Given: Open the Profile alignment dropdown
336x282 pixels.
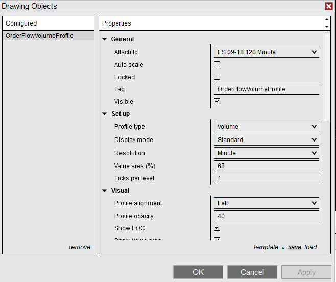Looking at the screenshot, I should coord(266,203).
